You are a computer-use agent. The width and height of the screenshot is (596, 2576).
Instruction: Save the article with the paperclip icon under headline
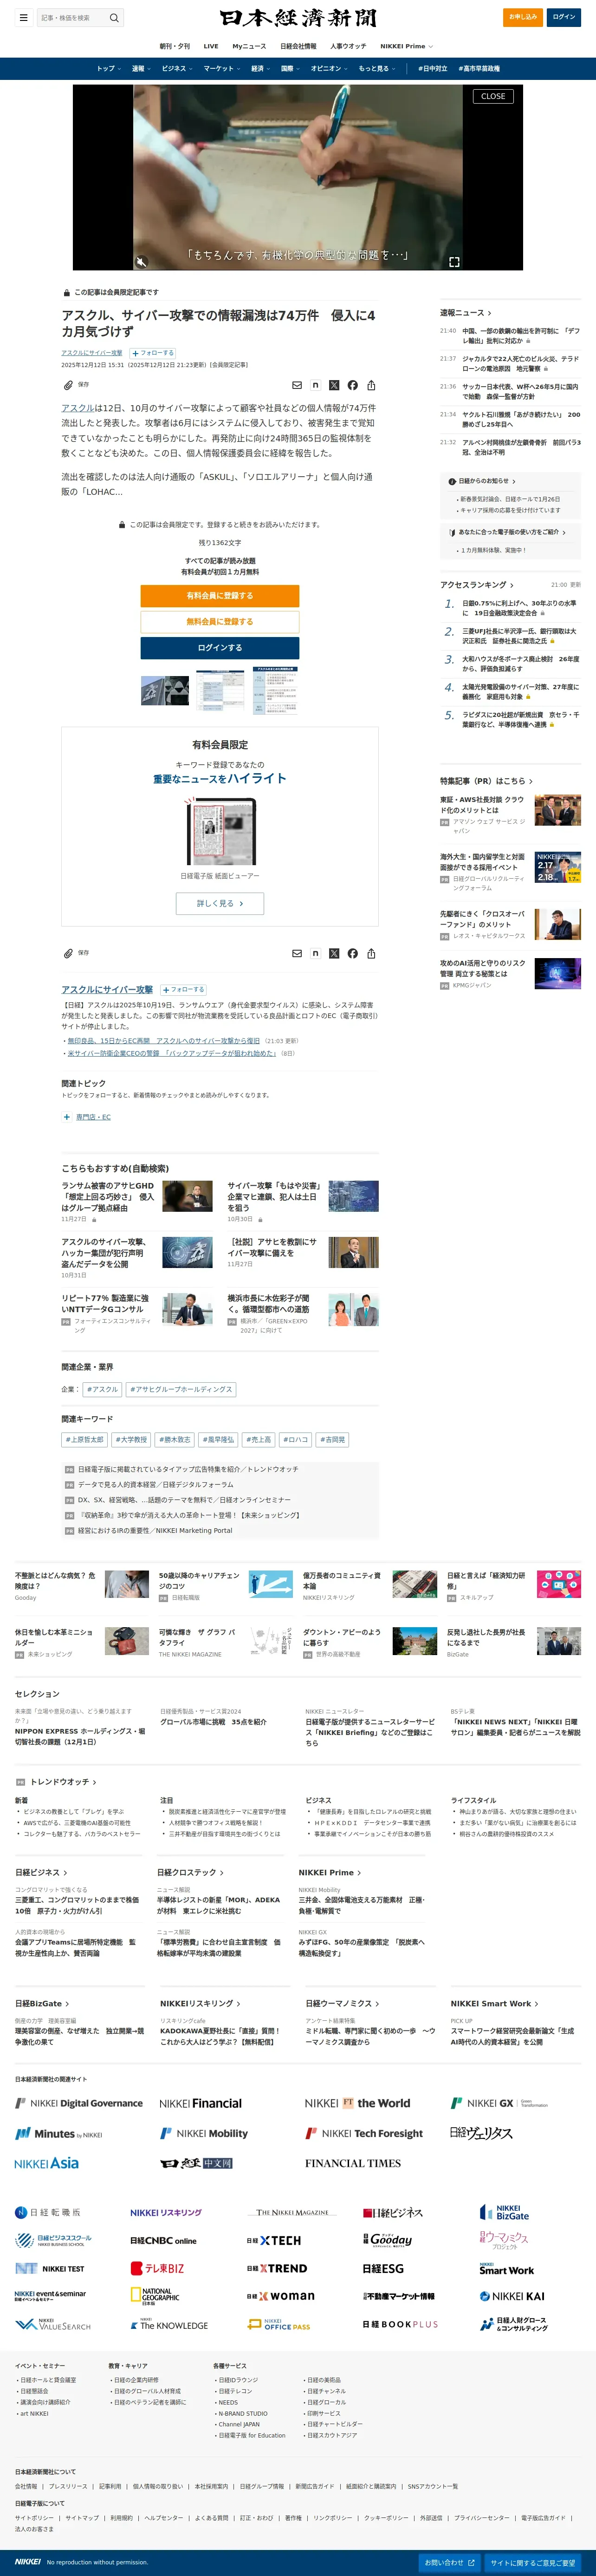(x=68, y=385)
